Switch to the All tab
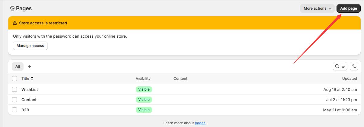The image size is (364, 127). [x=18, y=67]
